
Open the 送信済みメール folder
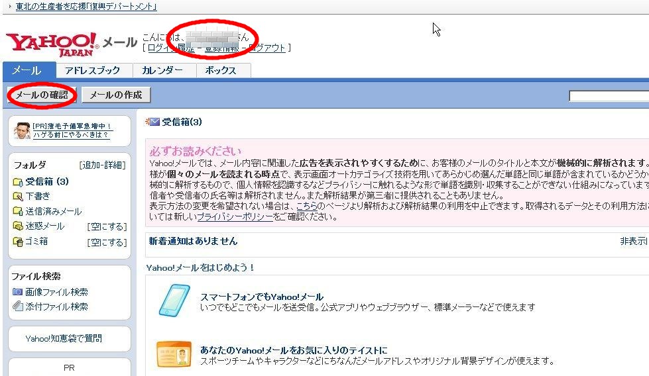pyautogui.click(x=54, y=212)
